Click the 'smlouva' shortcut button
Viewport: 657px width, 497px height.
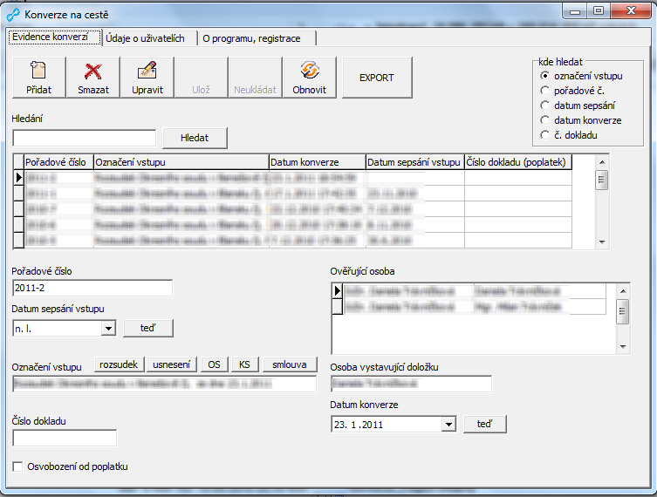tap(290, 364)
